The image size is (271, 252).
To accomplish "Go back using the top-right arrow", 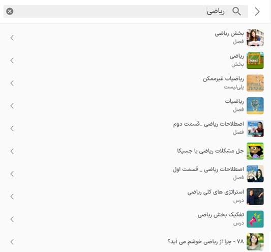I will point(257,12).
